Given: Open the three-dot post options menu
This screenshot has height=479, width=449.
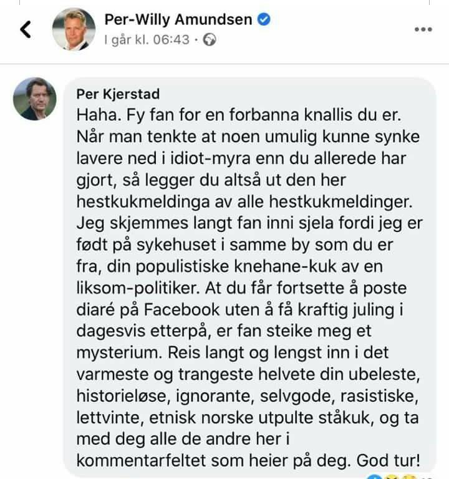Looking at the screenshot, I should tap(423, 29).
